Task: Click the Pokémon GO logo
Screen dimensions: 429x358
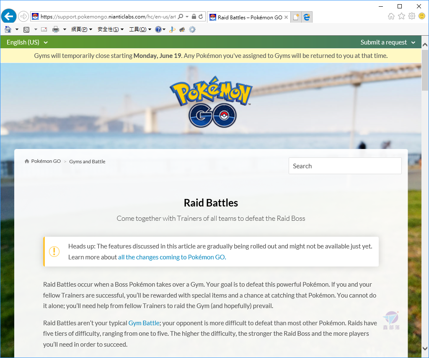Action: 211,102
